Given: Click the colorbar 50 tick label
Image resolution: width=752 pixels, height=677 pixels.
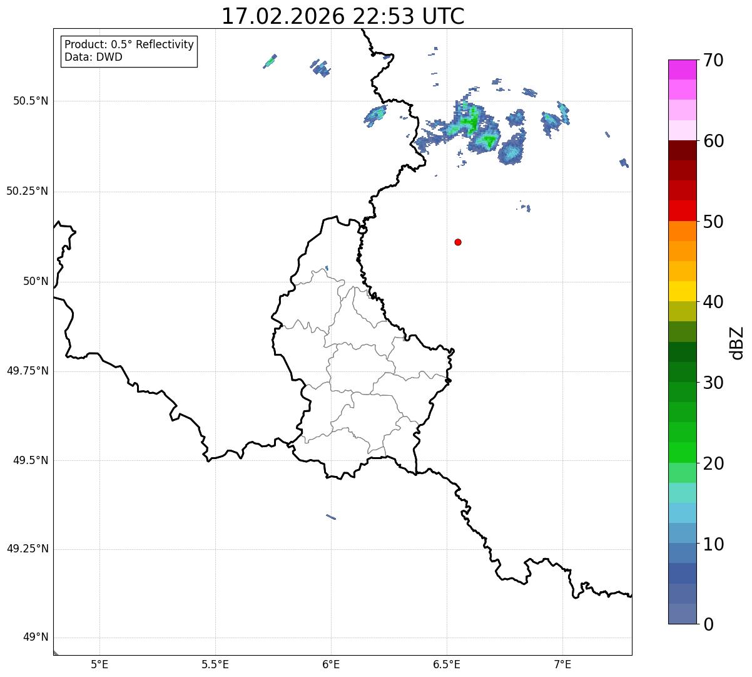Looking at the screenshot, I should click(713, 222).
